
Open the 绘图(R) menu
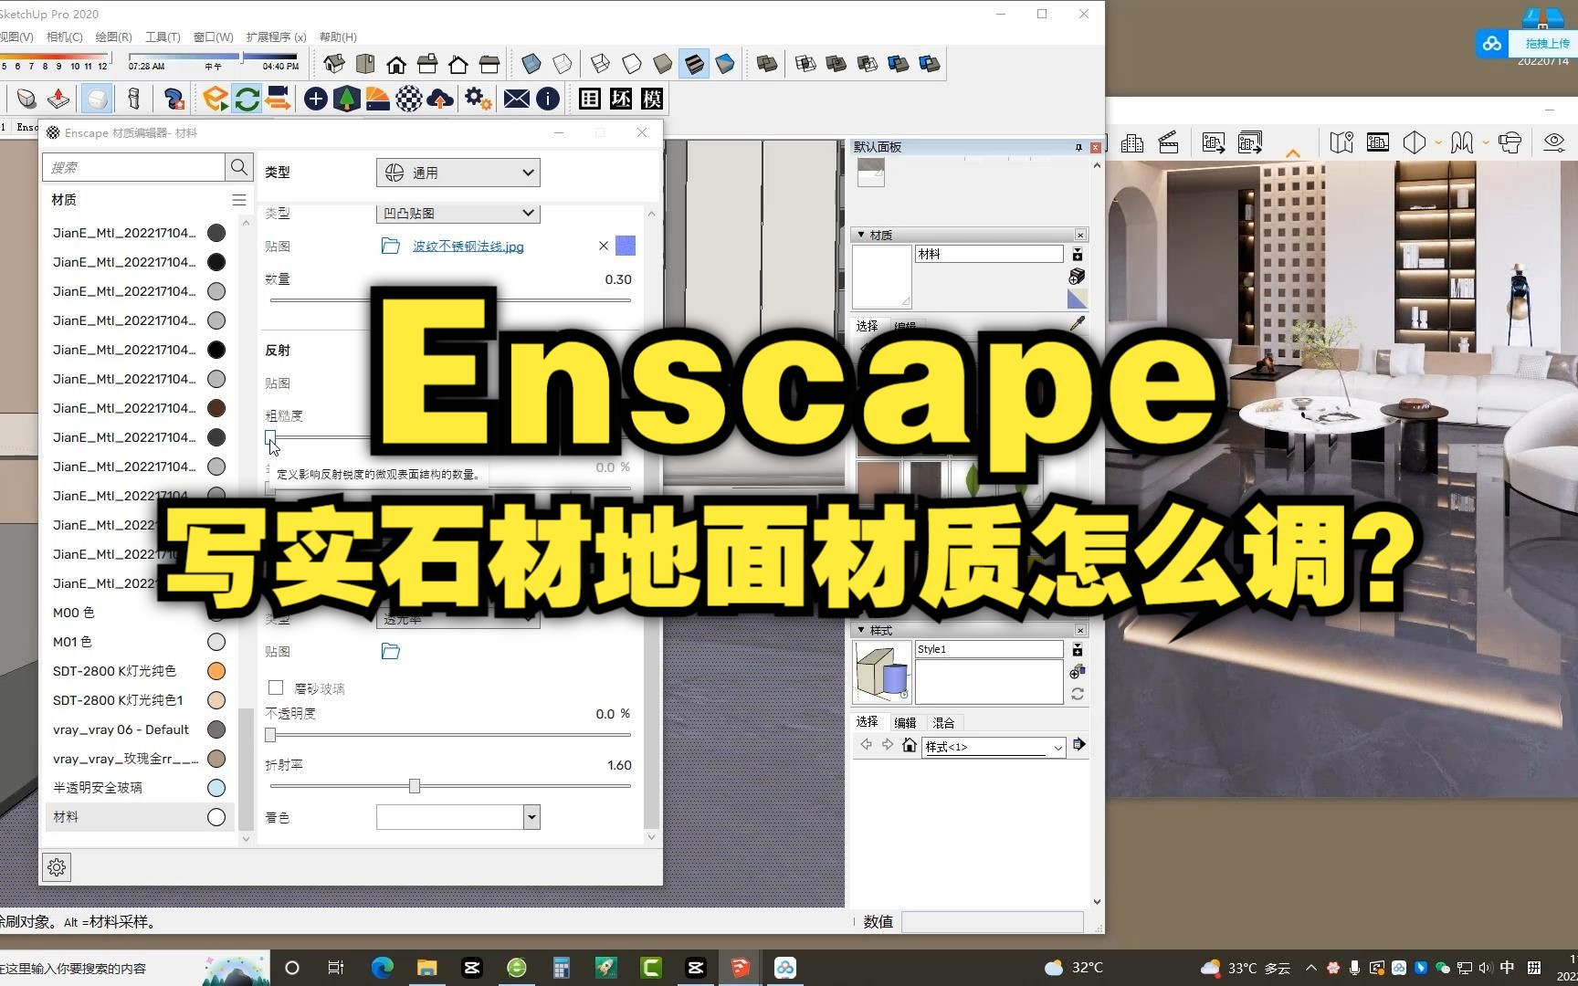click(113, 37)
